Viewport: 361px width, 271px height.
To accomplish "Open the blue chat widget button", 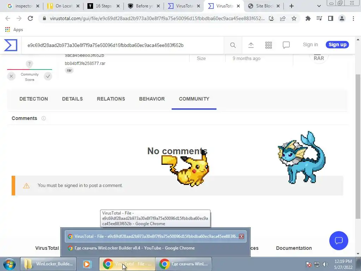I will 338,241.
